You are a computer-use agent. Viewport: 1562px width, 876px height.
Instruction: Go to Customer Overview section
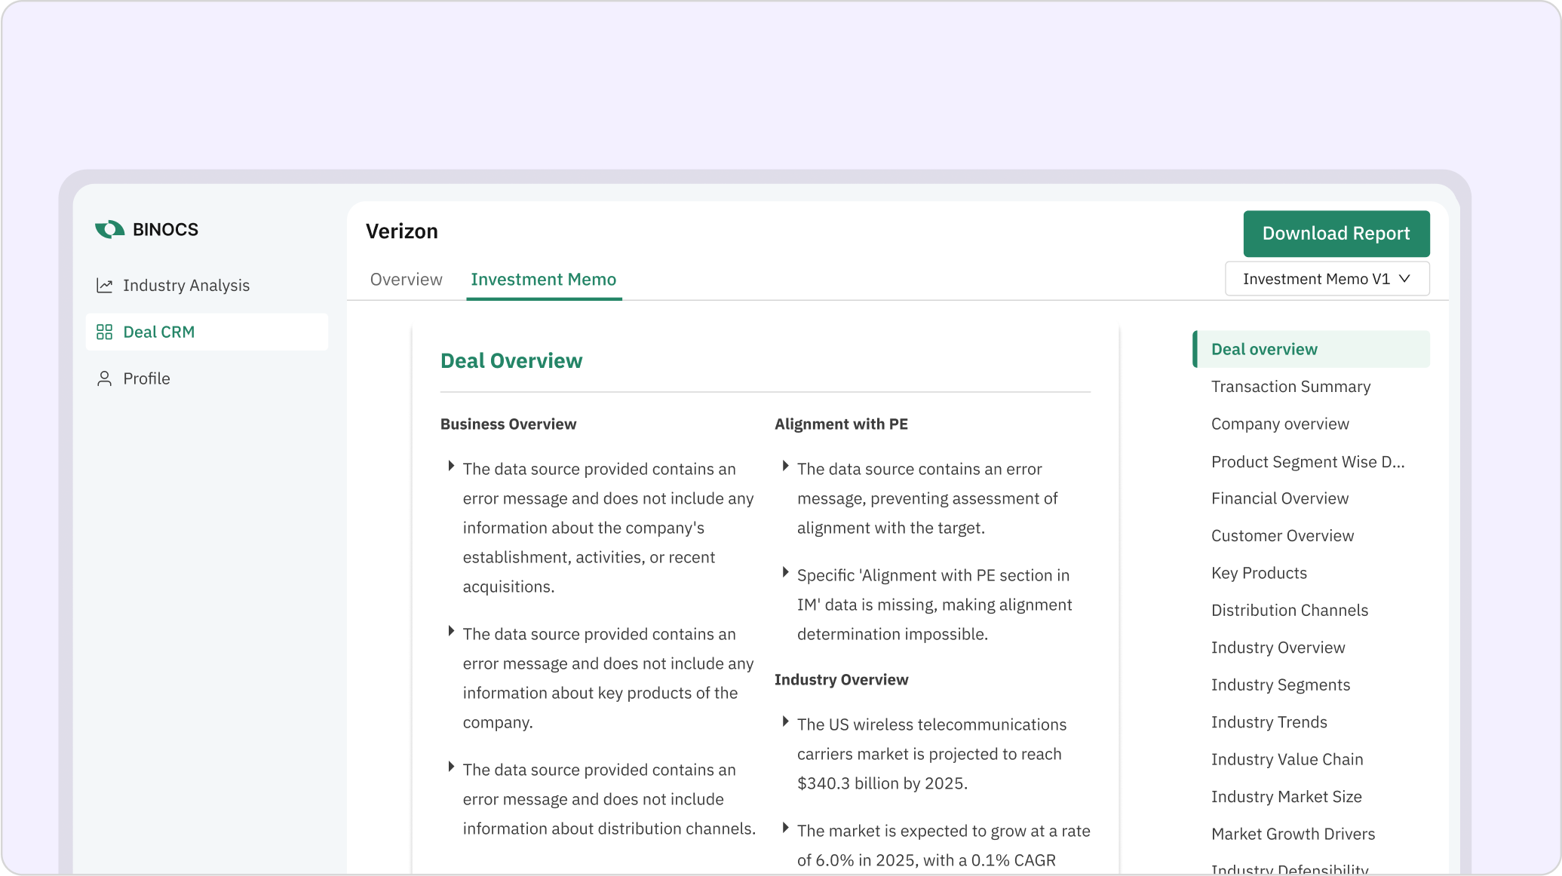(1282, 536)
